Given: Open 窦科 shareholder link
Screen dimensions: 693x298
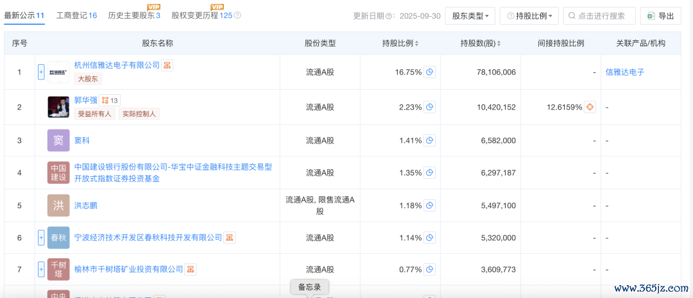Looking at the screenshot, I should (81, 140).
